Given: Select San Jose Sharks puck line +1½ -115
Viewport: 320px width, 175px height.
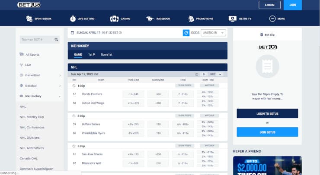Looking at the screenshot, I should click(134, 154).
